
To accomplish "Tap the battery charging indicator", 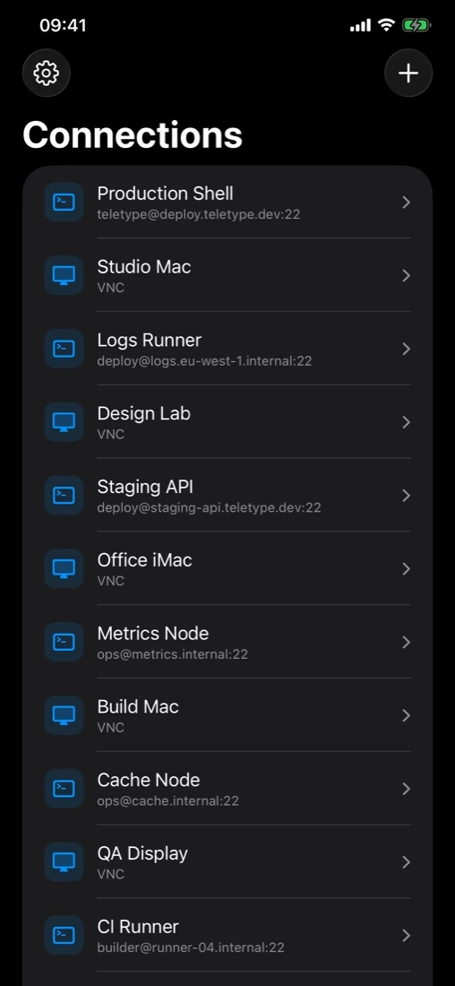I will click(416, 25).
